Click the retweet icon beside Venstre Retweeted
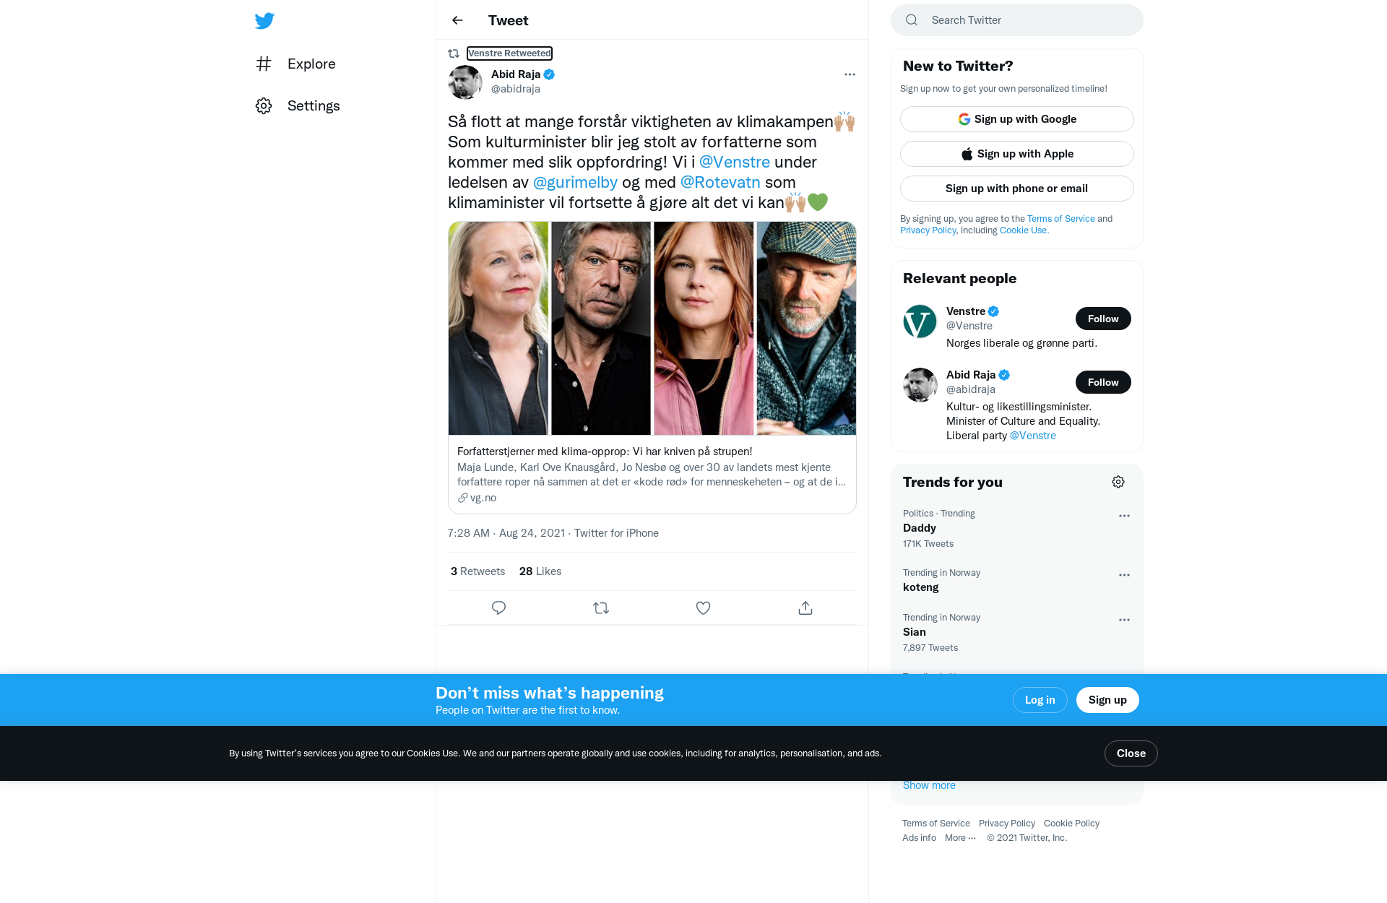The height and width of the screenshot is (903, 1387). click(x=454, y=53)
